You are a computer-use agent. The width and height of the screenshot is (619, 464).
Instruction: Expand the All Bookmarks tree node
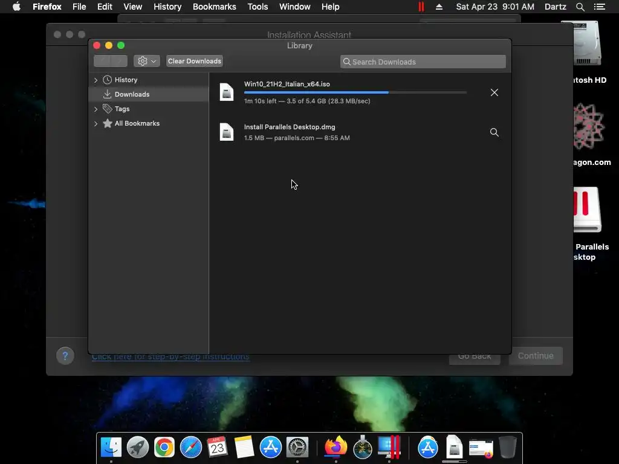(x=96, y=124)
